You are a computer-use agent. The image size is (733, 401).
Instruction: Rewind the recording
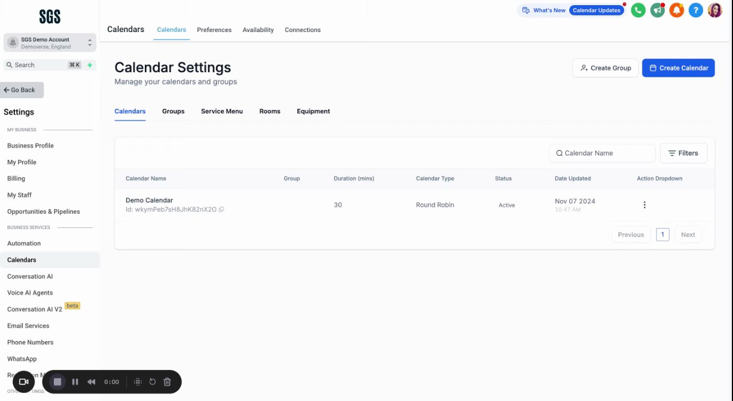[x=91, y=382]
